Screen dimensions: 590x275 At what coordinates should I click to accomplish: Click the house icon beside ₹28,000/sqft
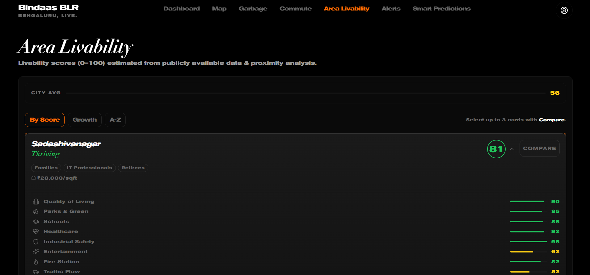click(33, 178)
